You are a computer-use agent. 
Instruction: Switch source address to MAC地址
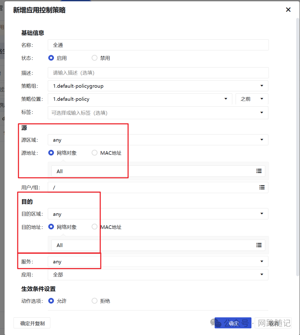[94, 153]
